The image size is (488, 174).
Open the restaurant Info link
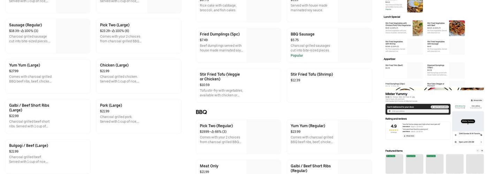point(413,97)
